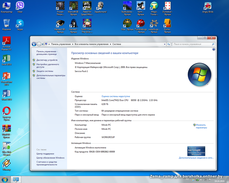Open the Заработало! desktop icon

coord(100,7)
